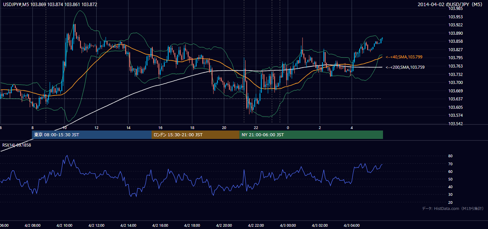Click hour label 14 under price chart

tap(129, 127)
